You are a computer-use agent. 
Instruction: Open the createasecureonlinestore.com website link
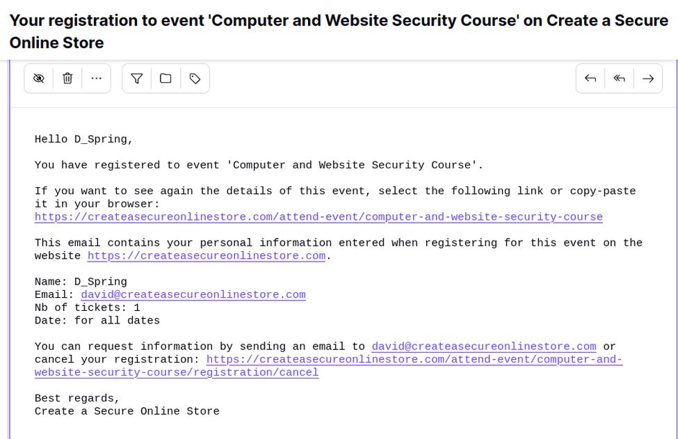[x=207, y=256]
